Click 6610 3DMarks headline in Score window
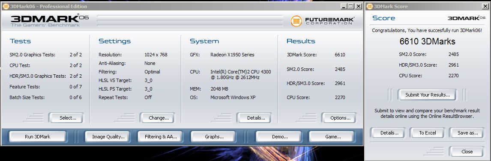Screen dimensions: 491x161 [427, 41]
